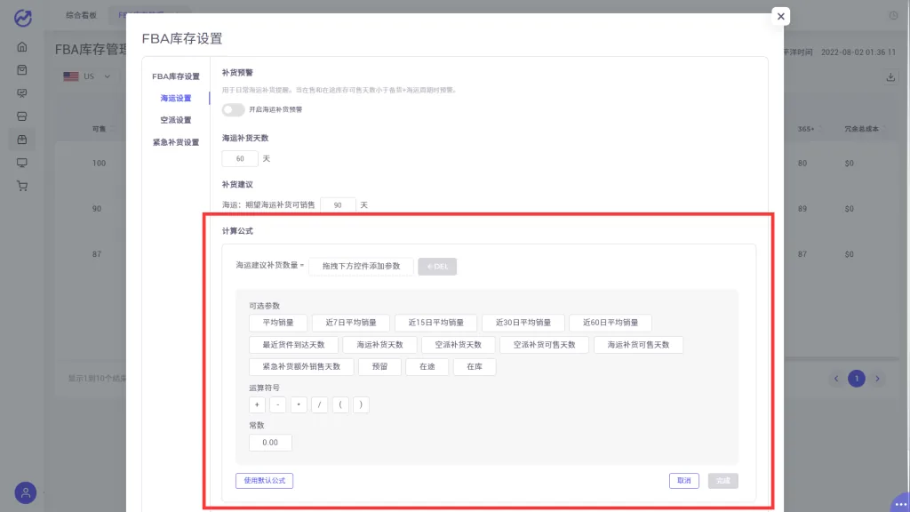Open the analytics chart icon in the sidebar
The width and height of the screenshot is (910, 512).
tap(22, 92)
